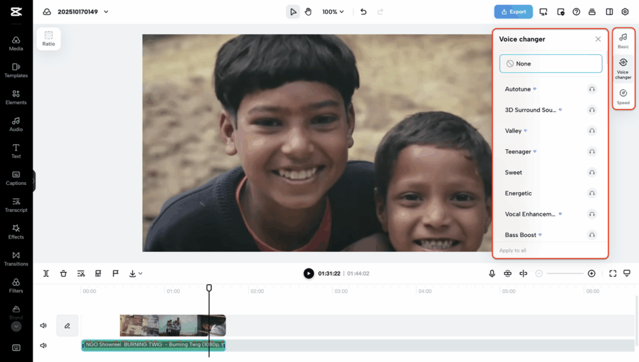Screen dimensions: 639x362
Task: Click the Export button
Action: pos(513,12)
